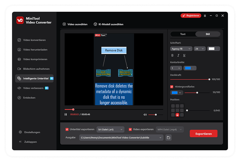Open the blue outline color dropdown

190,68
